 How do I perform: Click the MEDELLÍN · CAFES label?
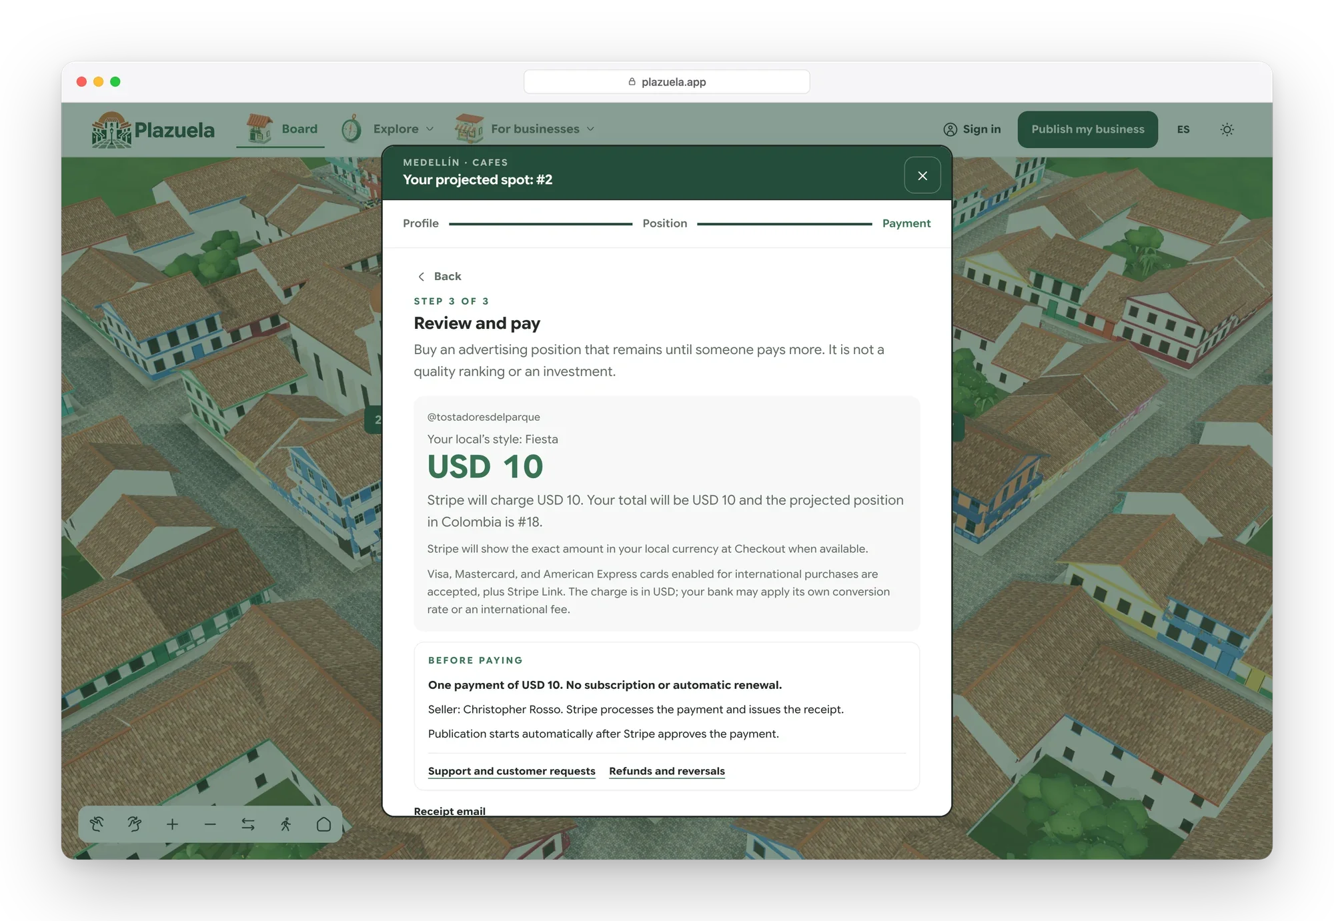(x=456, y=162)
